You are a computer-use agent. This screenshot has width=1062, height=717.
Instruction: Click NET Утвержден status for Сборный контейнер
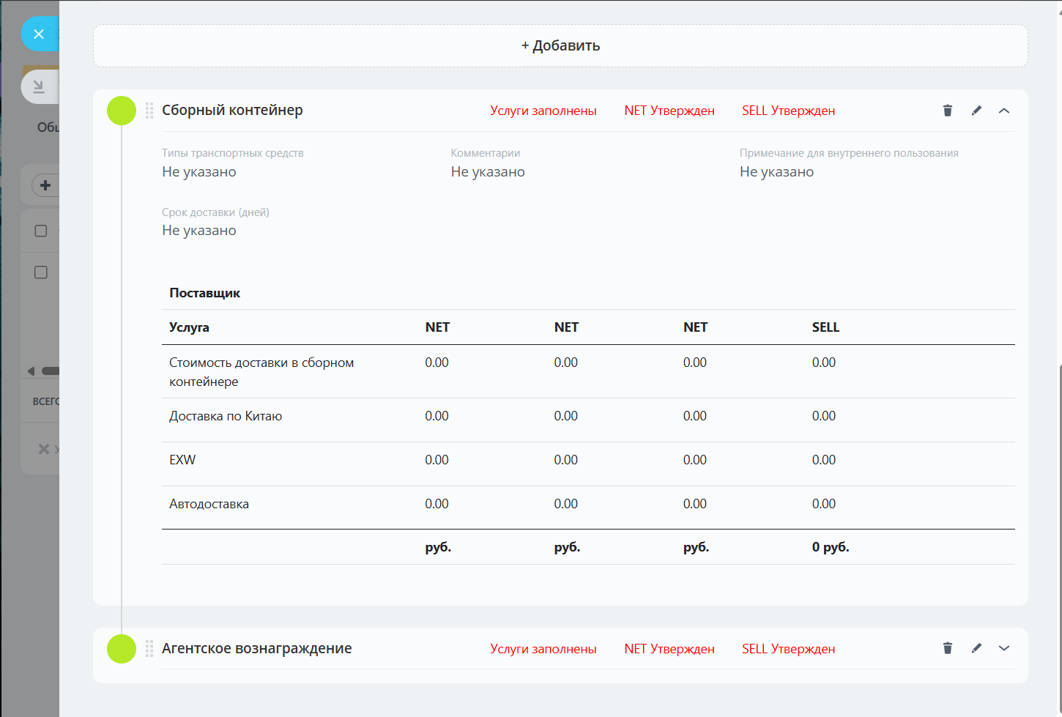click(x=669, y=111)
